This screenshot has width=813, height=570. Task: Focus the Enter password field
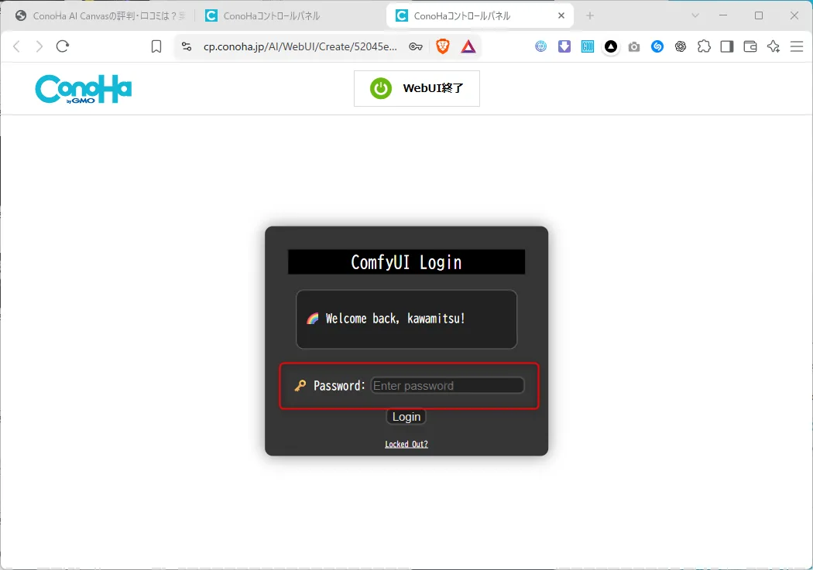tap(447, 386)
